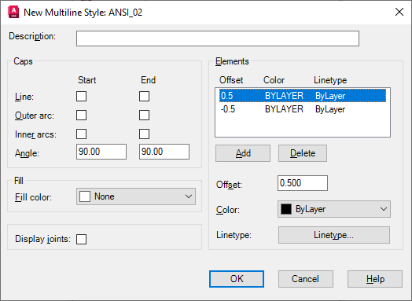This screenshot has height=301, width=412.
Task: Click the Add element button
Action: click(243, 153)
